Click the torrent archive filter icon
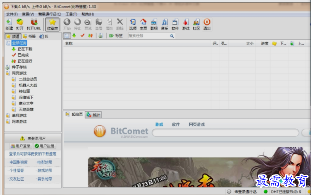This screenshot has height=195, width=311. click(x=101, y=36)
